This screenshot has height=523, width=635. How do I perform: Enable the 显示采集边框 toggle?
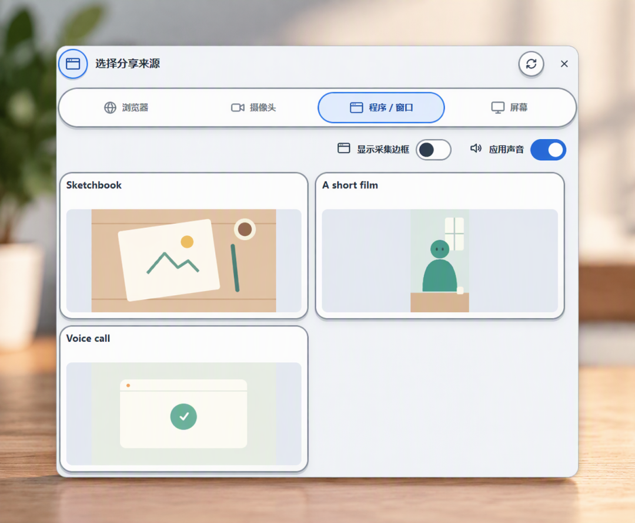coord(433,150)
